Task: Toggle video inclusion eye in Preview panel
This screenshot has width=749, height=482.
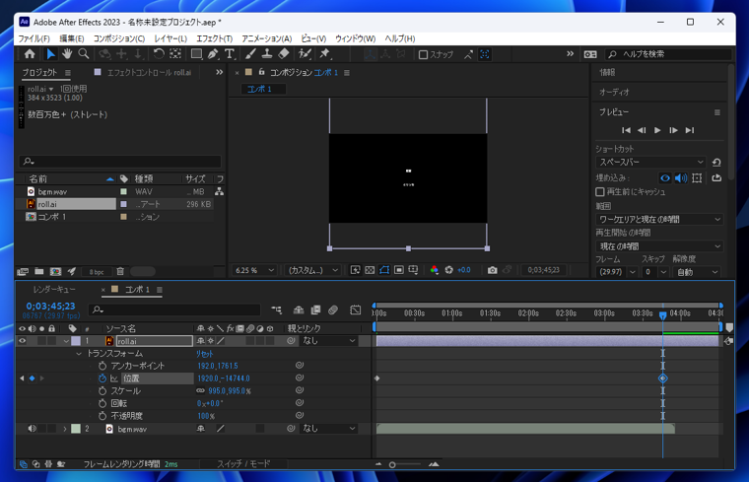Action: click(x=665, y=178)
